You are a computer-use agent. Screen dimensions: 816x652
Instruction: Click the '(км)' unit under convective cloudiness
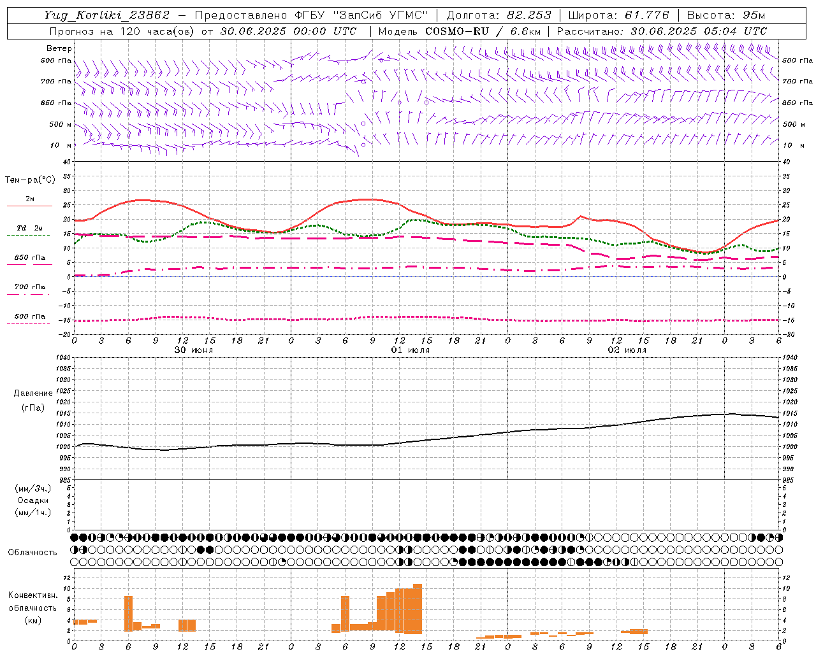[33, 620]
